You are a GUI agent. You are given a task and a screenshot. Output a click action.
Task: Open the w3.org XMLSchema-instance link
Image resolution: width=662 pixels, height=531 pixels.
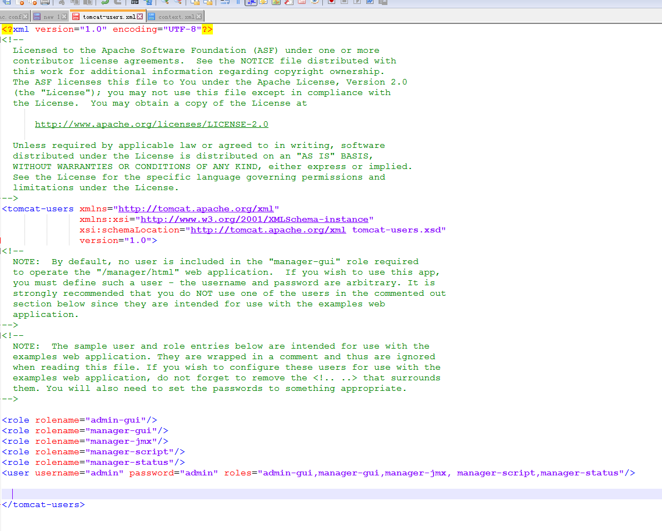point(254,219)
